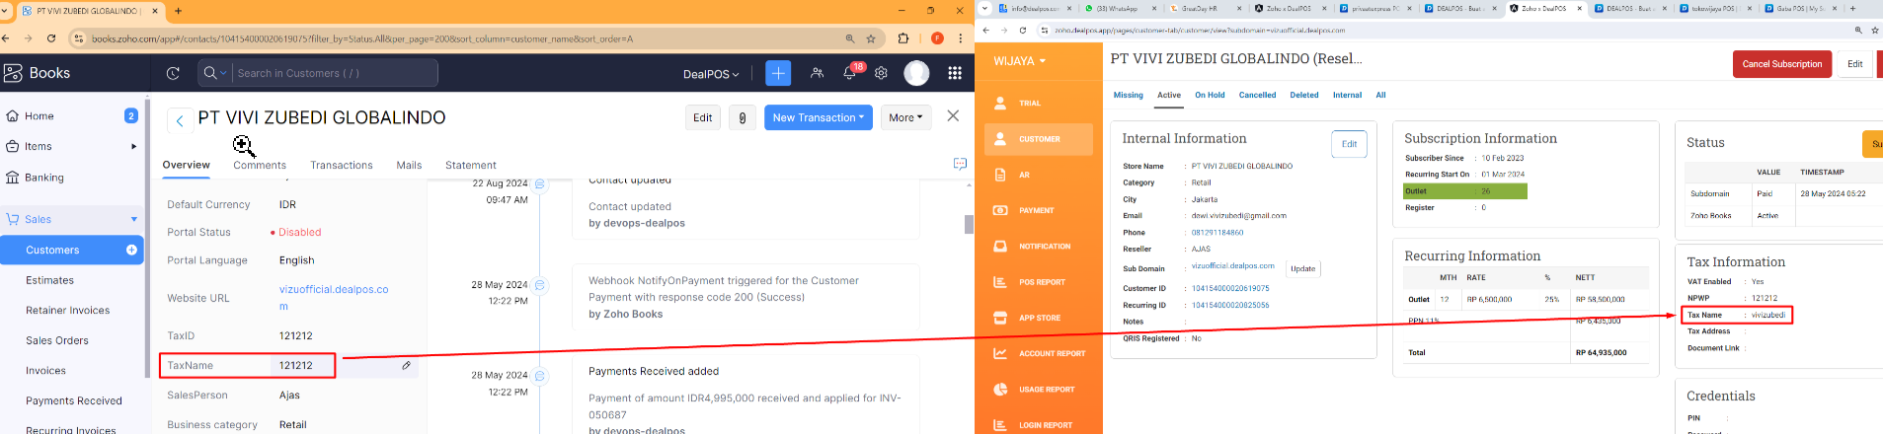1883x434 pixels.
Task: Open the New Transaction dropdown
Action: pos(818,117)
